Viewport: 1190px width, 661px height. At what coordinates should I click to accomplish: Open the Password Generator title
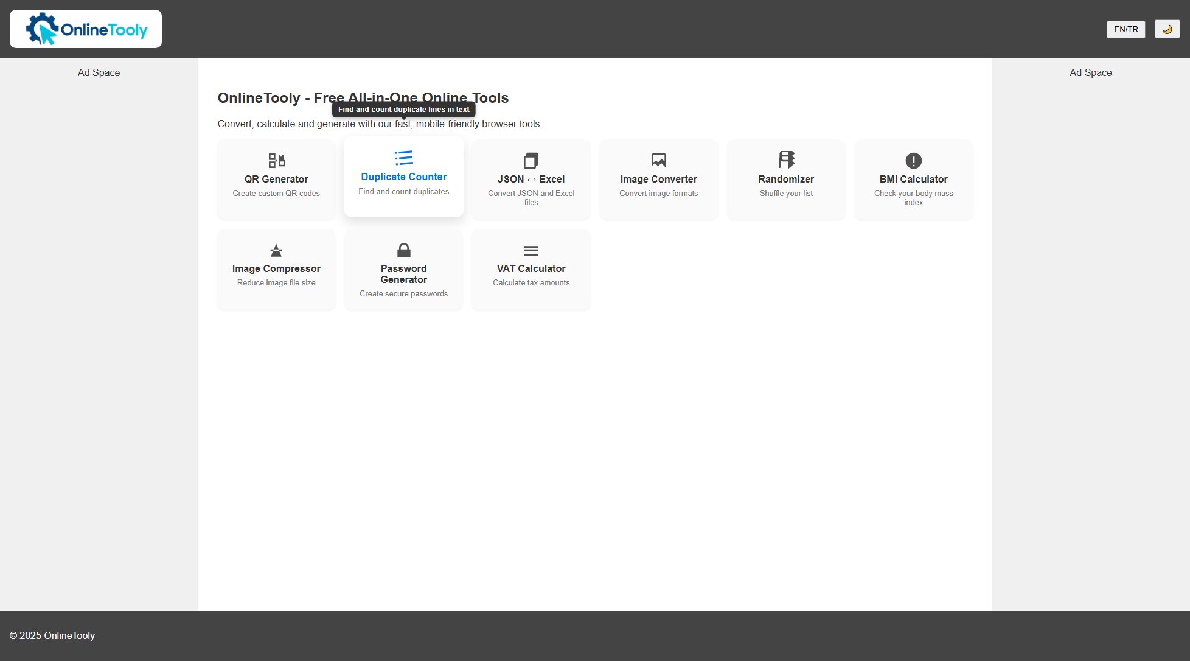click(x=404, y=274)
